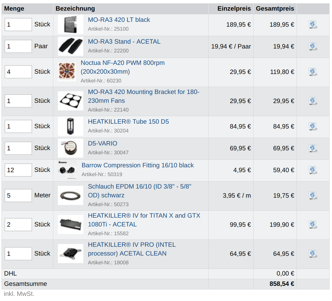
Task: Click the Gesamtpreis column header
Action: click(x=275, y=8)
